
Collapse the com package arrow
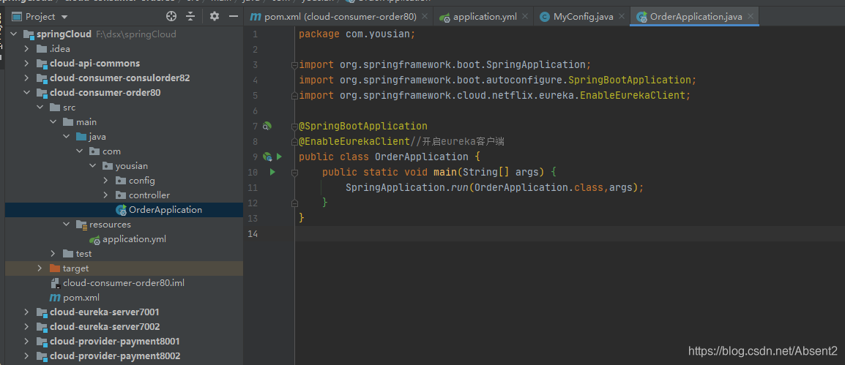click(79, 151)
